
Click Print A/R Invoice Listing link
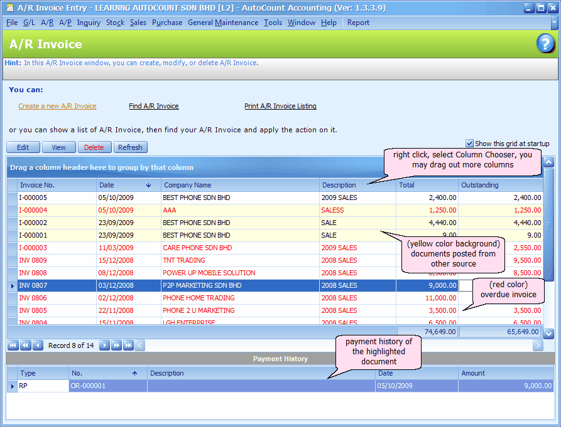280,106
